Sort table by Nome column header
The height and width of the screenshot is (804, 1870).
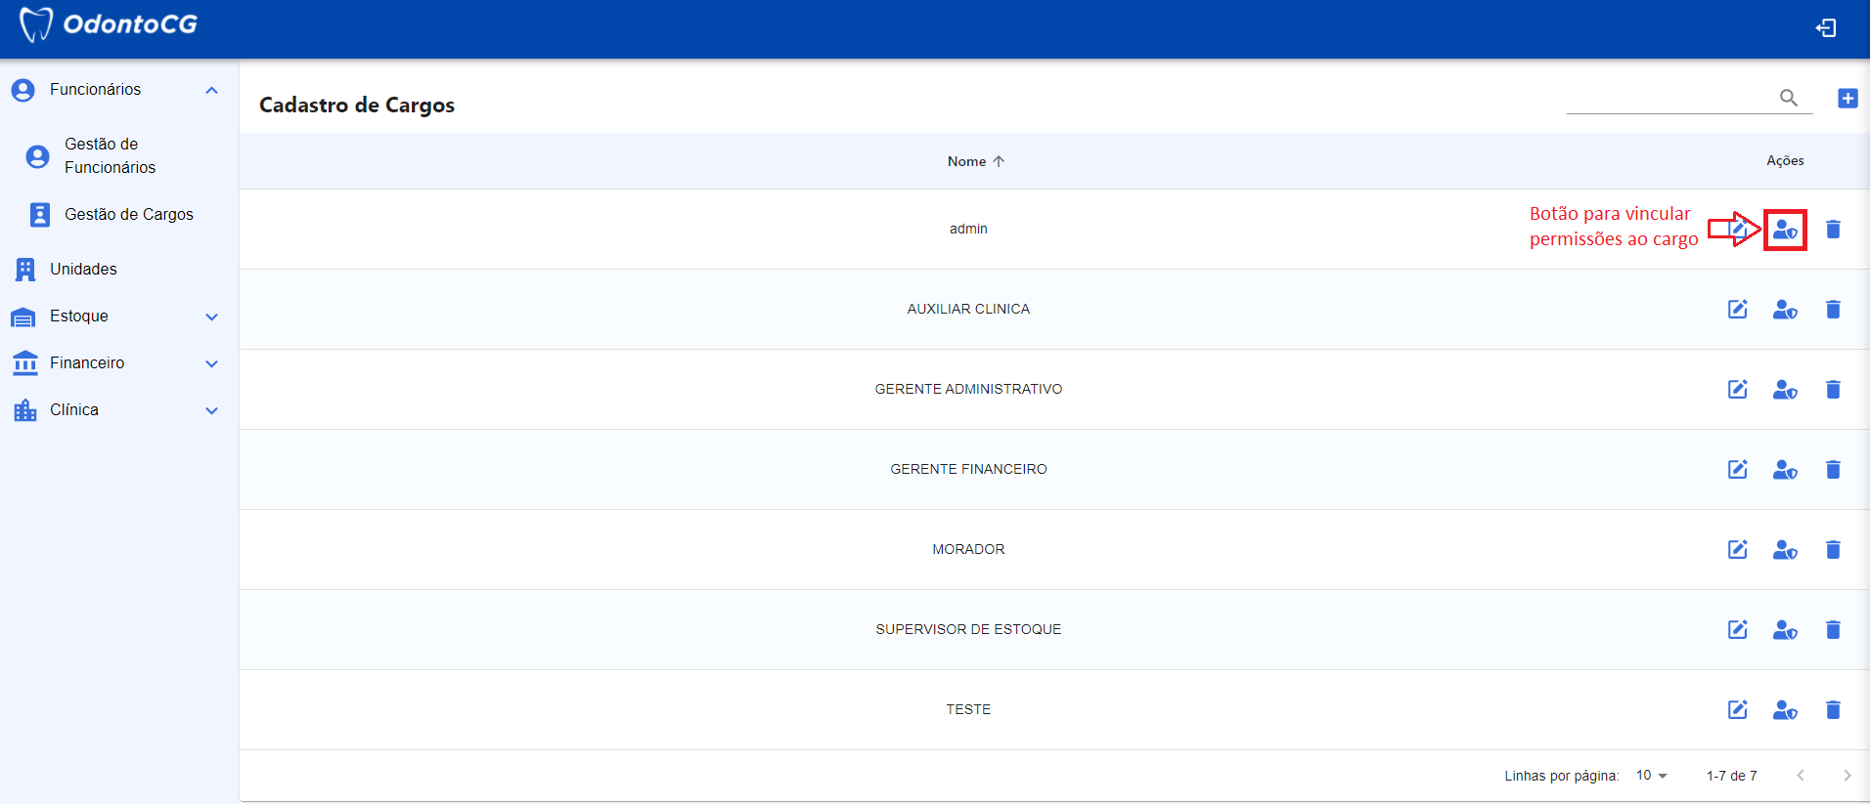click(967, 161)
